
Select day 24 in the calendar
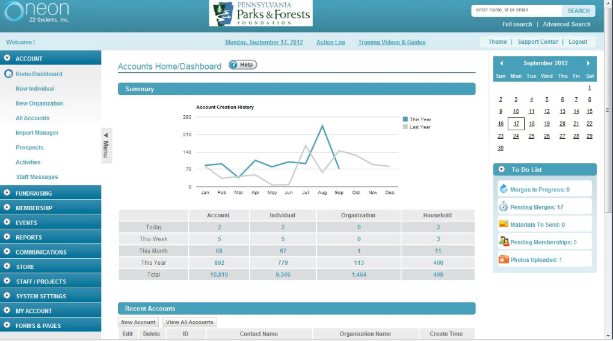(516, 136)
